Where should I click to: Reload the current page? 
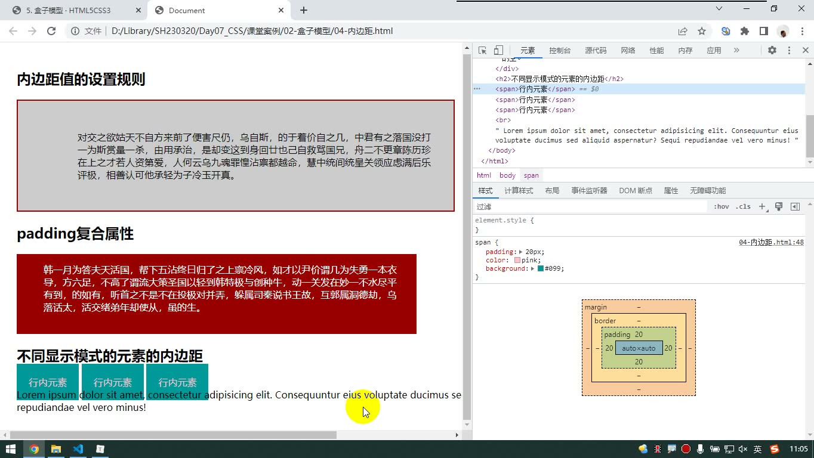[51, 31]
